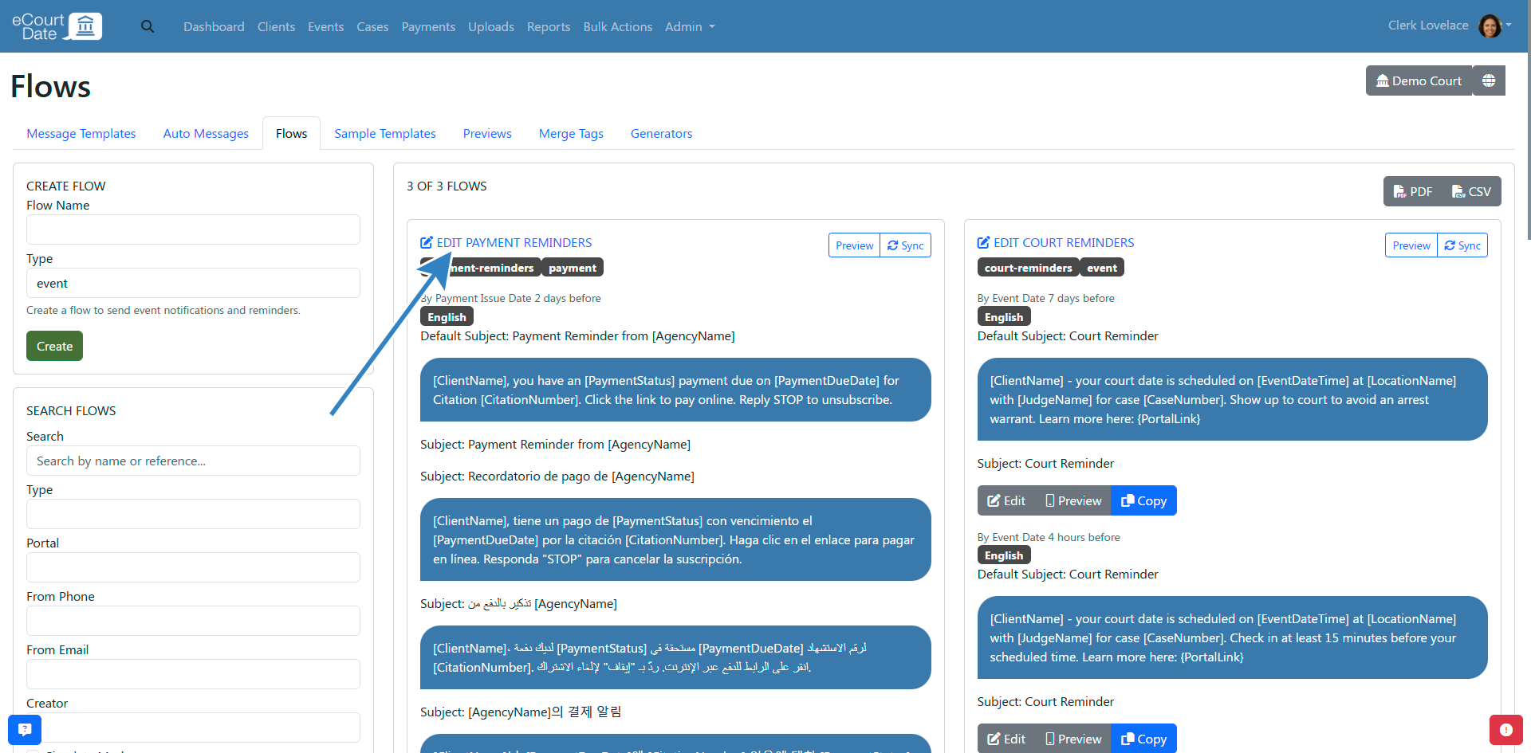1531x753 pixels.
Task: Sync the Payment Reminders flow
Action: pyautogui.click(x=906, y=245)
